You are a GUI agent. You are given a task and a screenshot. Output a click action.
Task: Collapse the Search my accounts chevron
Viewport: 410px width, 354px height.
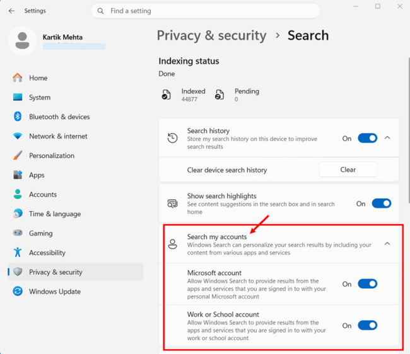[387, 244]
